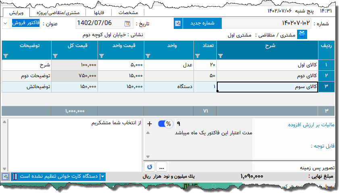339x193 pixels.
Task: Filter the توضیحات column
Action: coord(6,56)
